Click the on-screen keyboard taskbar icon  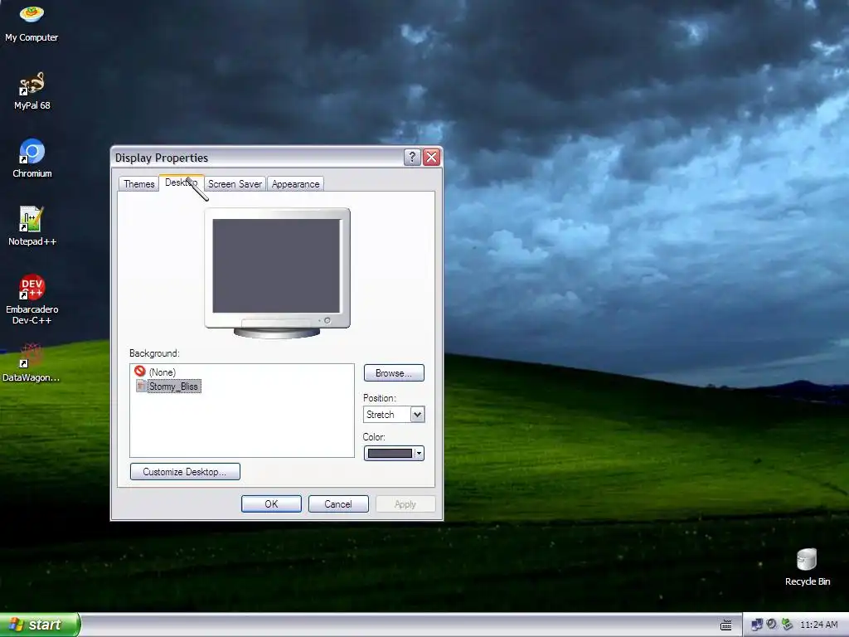coord(726,625)
